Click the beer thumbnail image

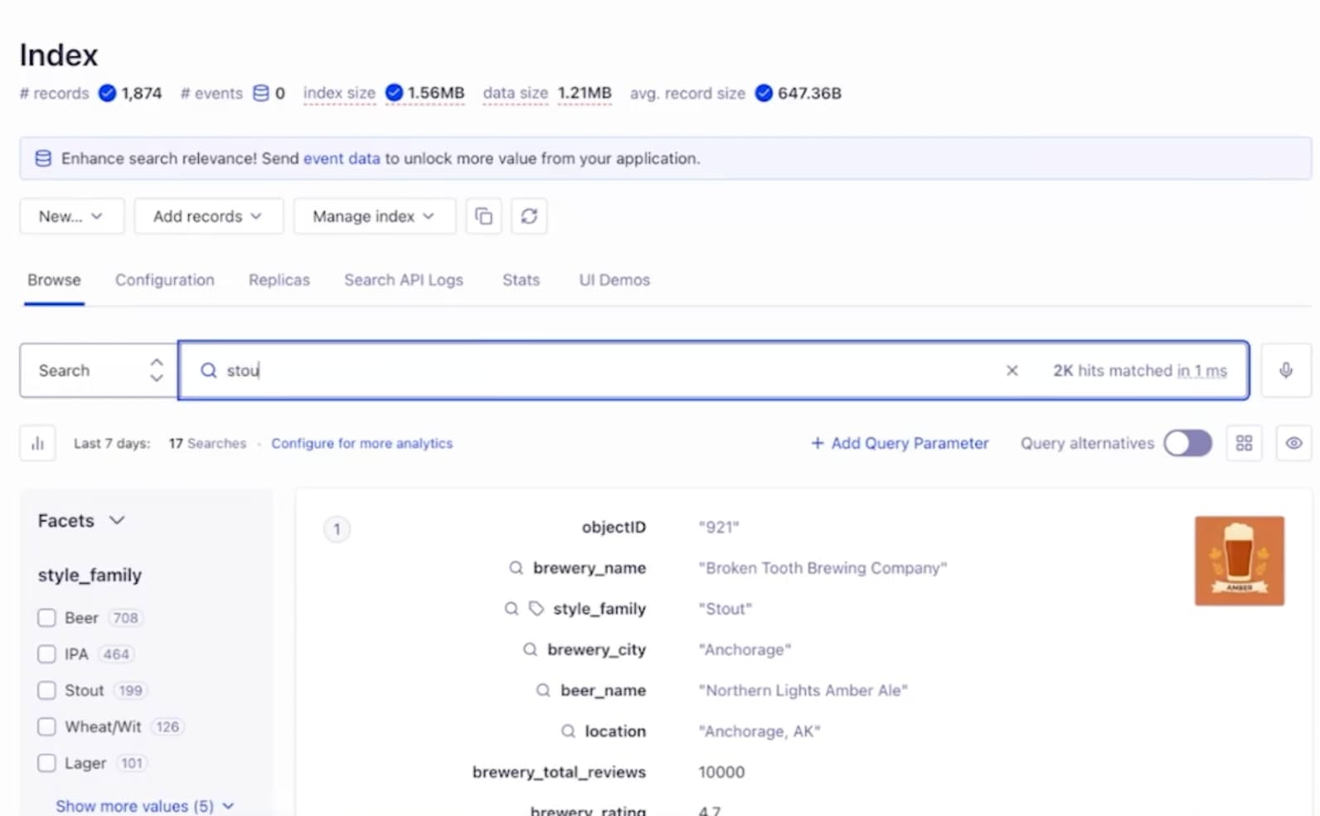pos(1239,561)
